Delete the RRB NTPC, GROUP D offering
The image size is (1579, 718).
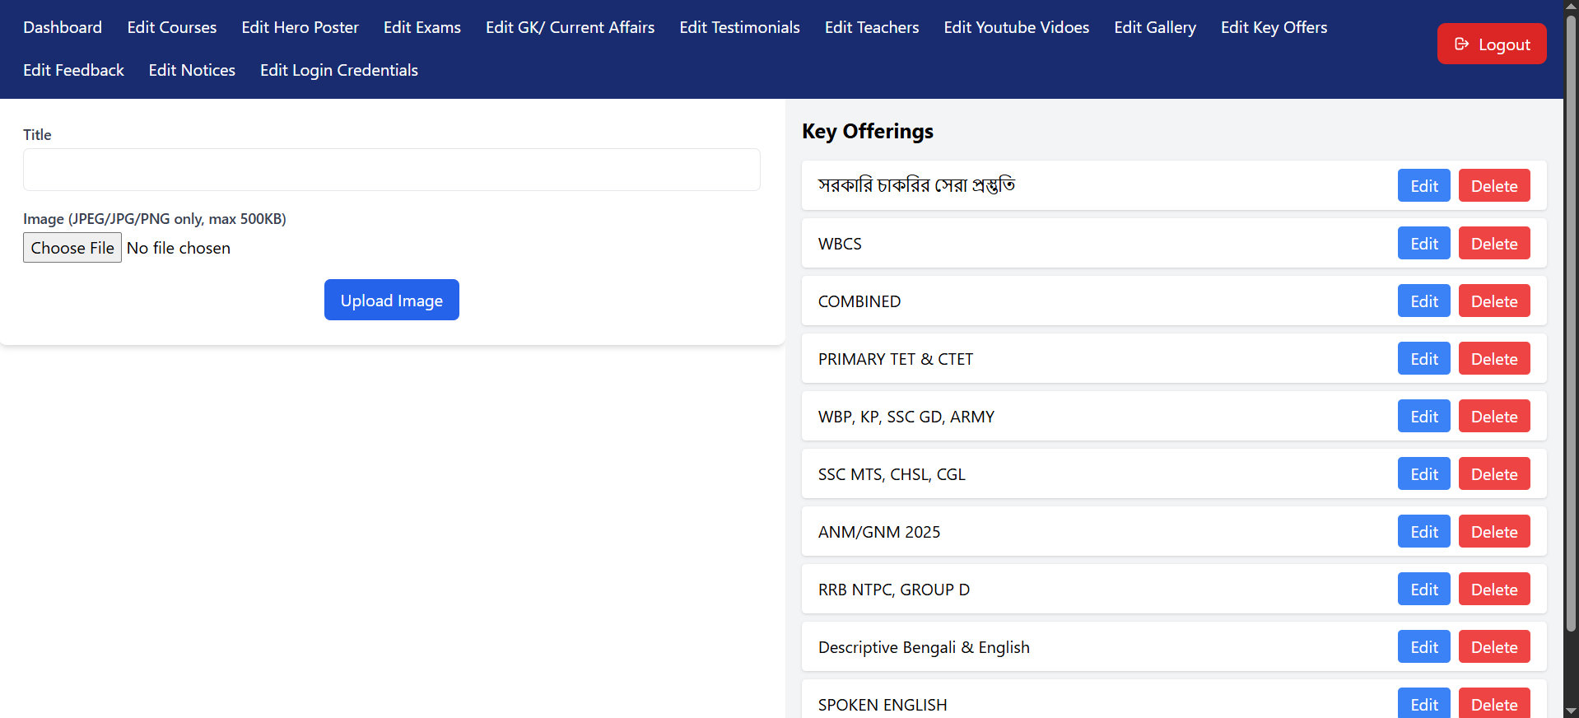1494,589
